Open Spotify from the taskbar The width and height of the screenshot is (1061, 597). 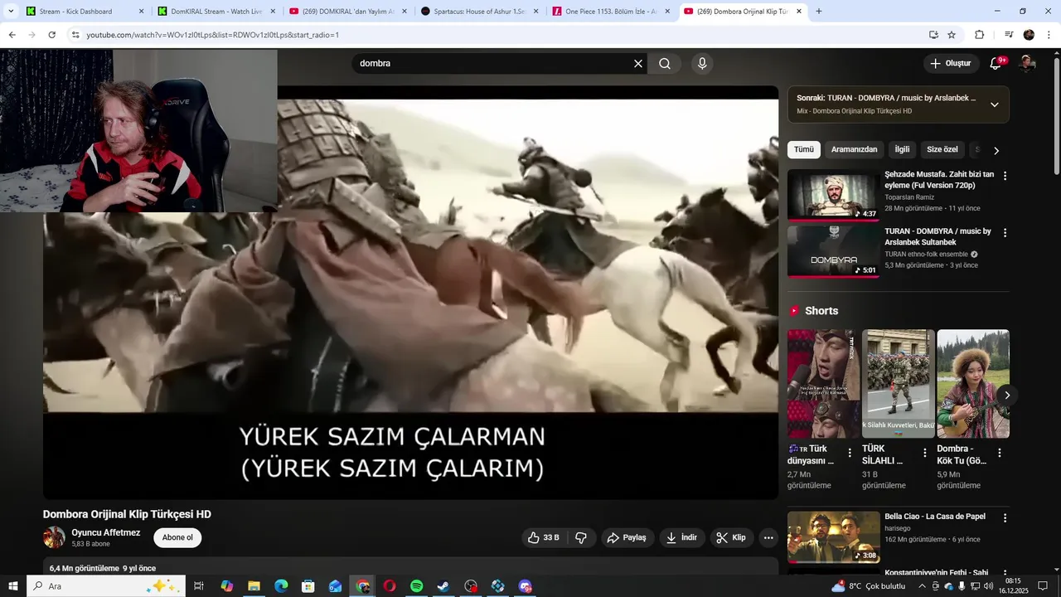pyautogui.click(x=416, y=586)
